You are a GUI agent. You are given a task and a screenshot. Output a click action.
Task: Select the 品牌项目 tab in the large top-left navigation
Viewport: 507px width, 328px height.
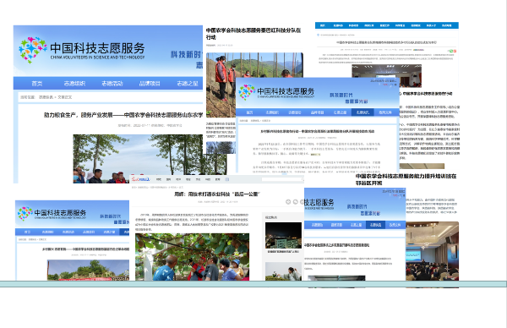click(x=150, y=84)
